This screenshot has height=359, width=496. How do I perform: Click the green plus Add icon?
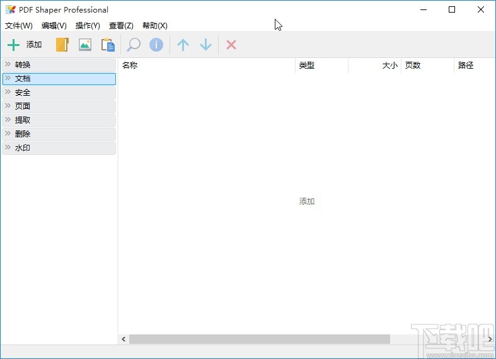[14, 45]
